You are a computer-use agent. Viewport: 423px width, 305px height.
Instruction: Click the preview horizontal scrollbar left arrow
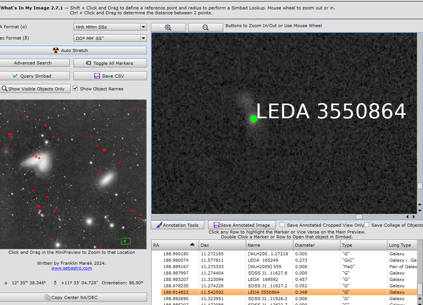(x=407, y=217)
